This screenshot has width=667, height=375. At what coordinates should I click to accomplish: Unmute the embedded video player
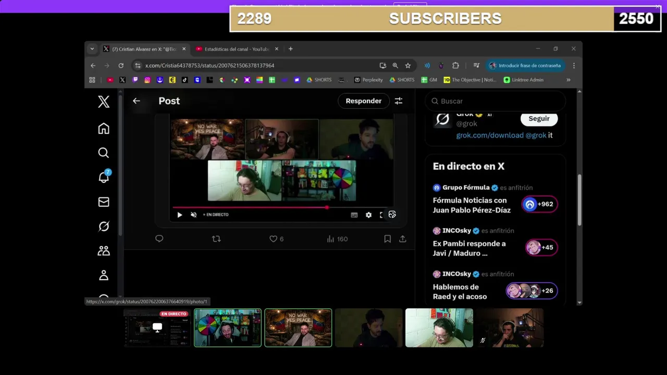193,215
